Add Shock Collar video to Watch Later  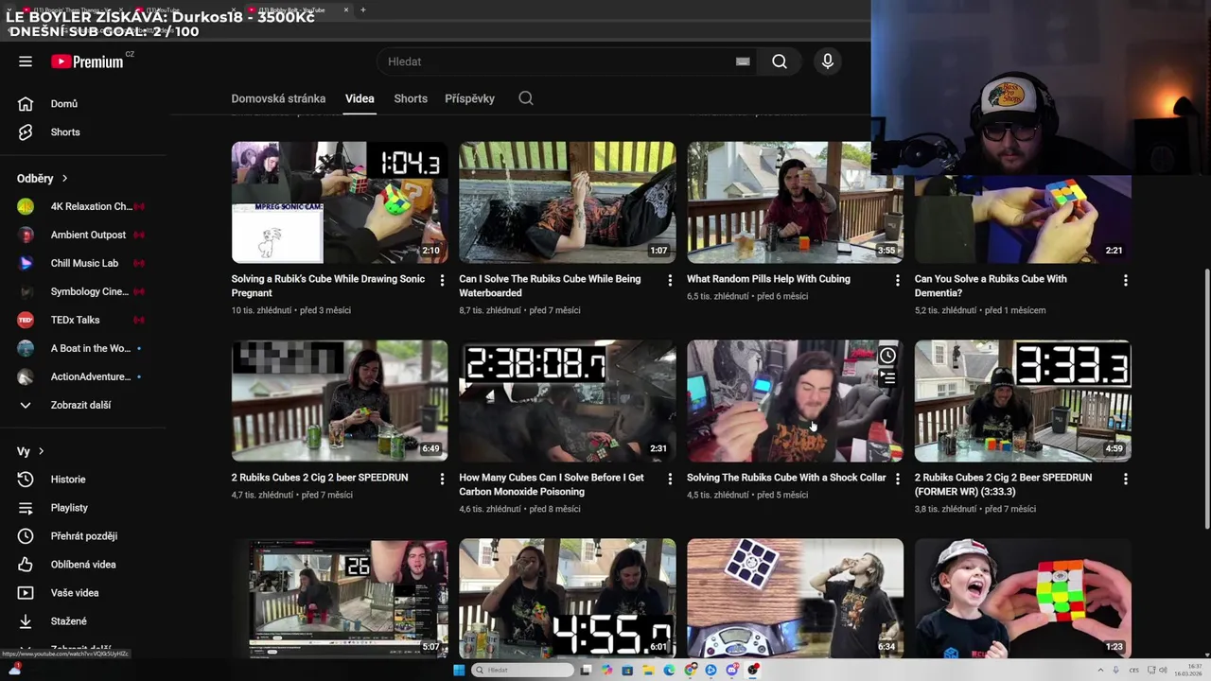(x=887, y=357)
